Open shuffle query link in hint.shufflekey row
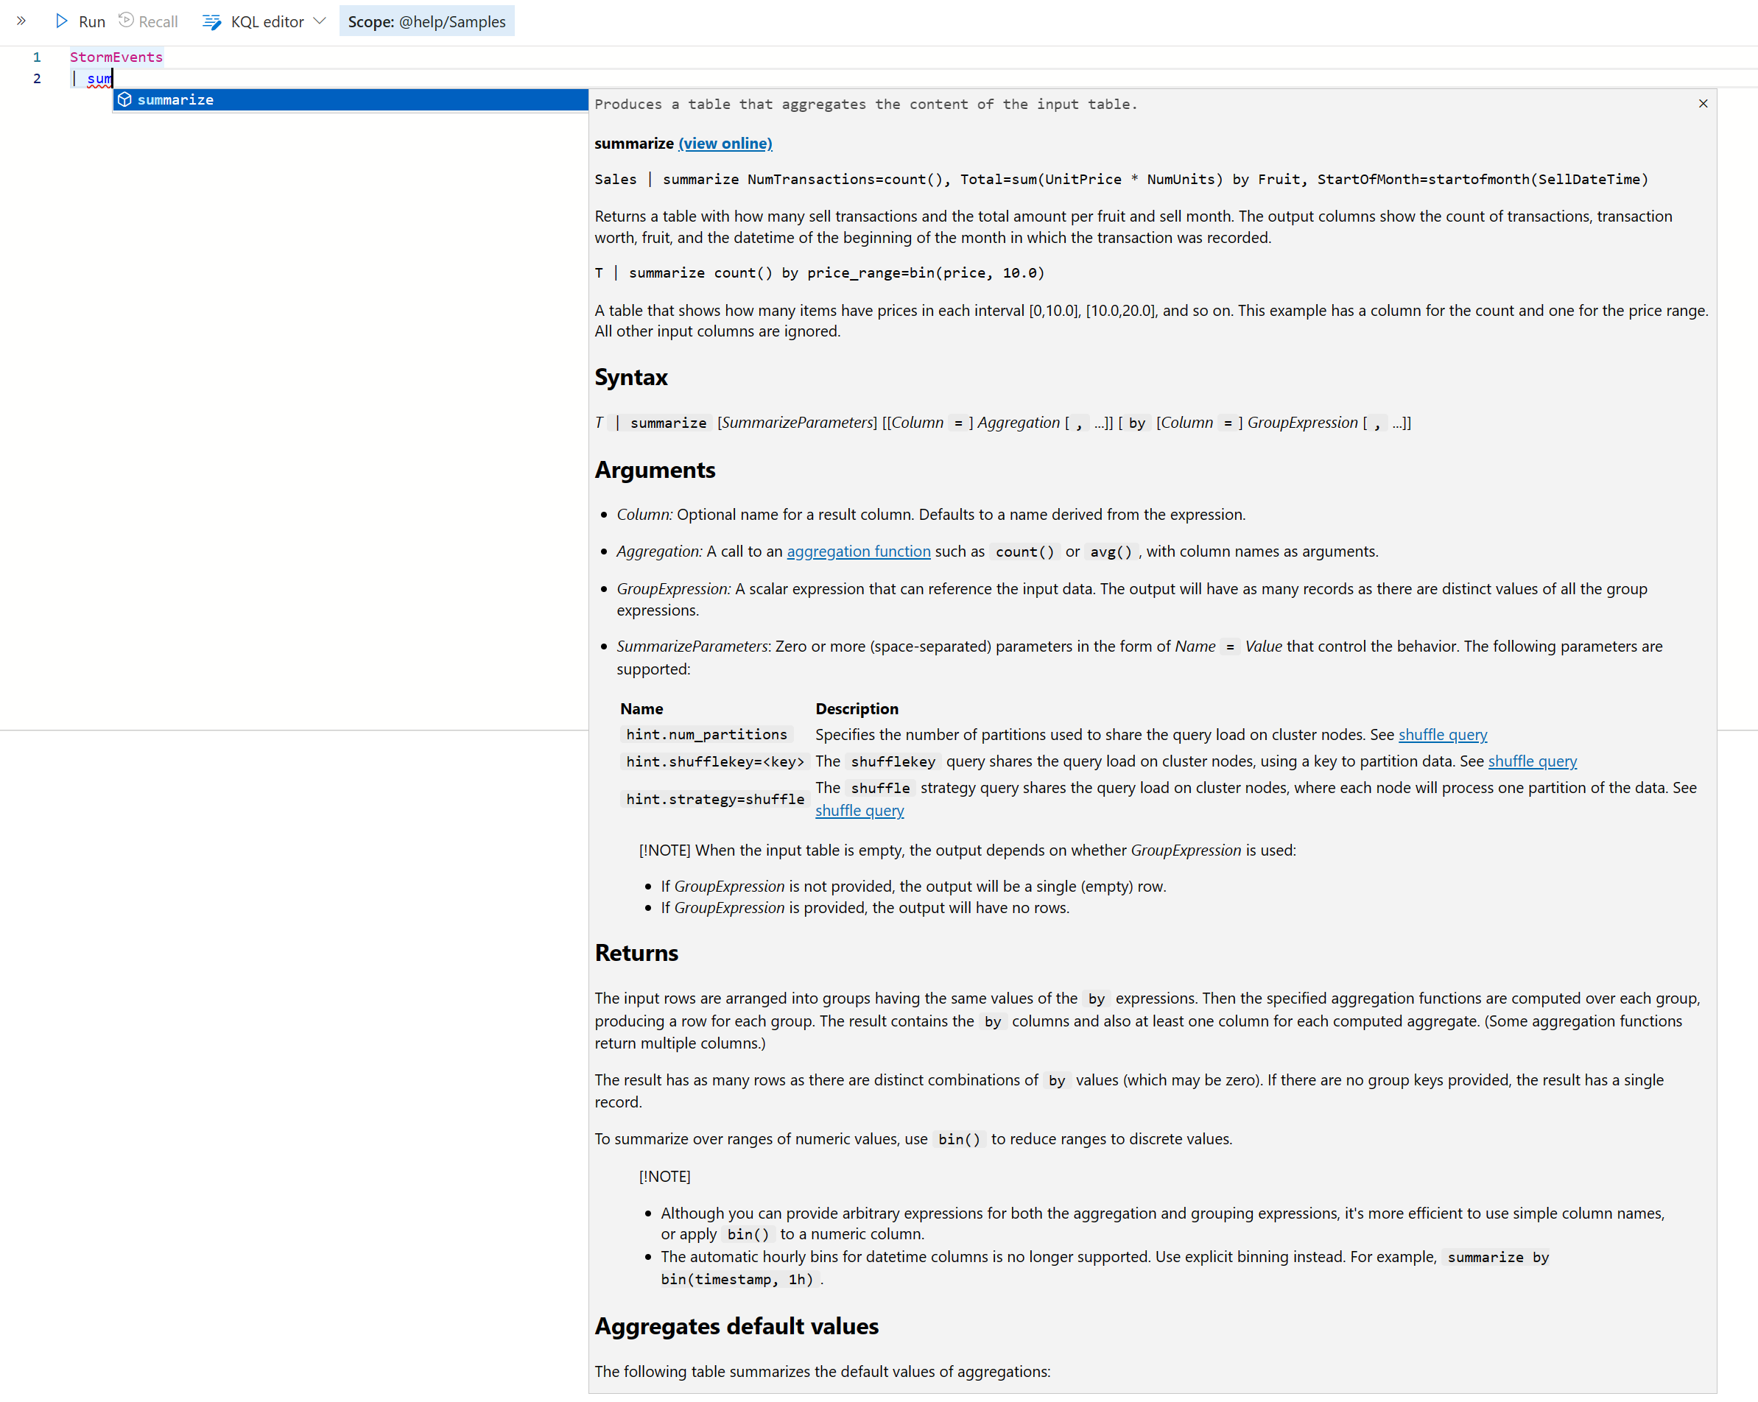This screenshot has height=1402, width=1758. [1532, 761]
